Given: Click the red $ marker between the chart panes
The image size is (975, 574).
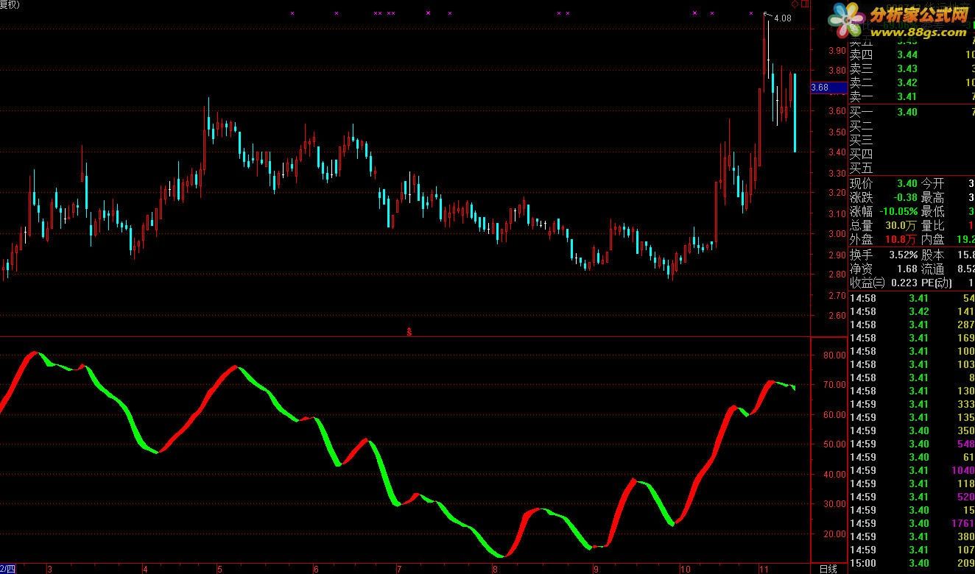Looking at the screenshot, I should pos(409,332).
